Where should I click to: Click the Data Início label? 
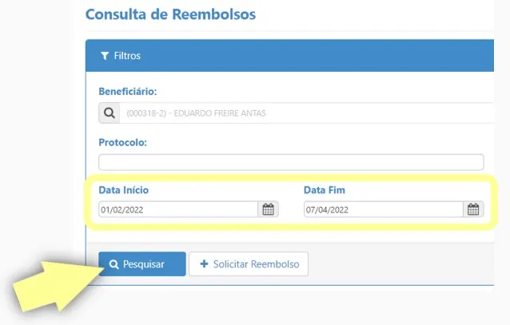124,190
